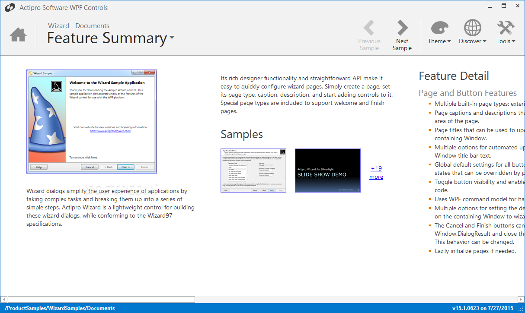The width and height of the screenshot is (525, 313).
Task: Click the Page and Button Features subheading
Action: pyautogui.click(x=467, y=93)
